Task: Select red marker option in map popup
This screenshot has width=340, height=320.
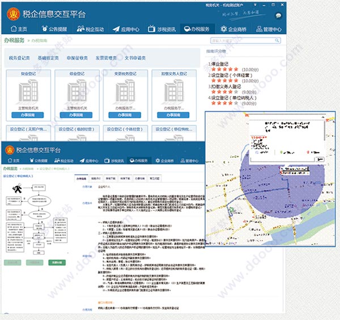Action: pos(313,153)
